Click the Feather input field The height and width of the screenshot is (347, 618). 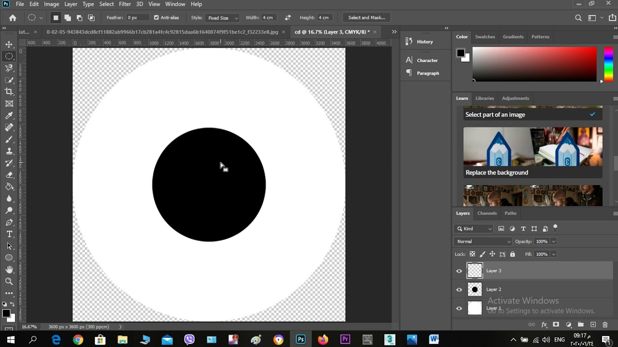pyautogui.click(x=137, y=18)
